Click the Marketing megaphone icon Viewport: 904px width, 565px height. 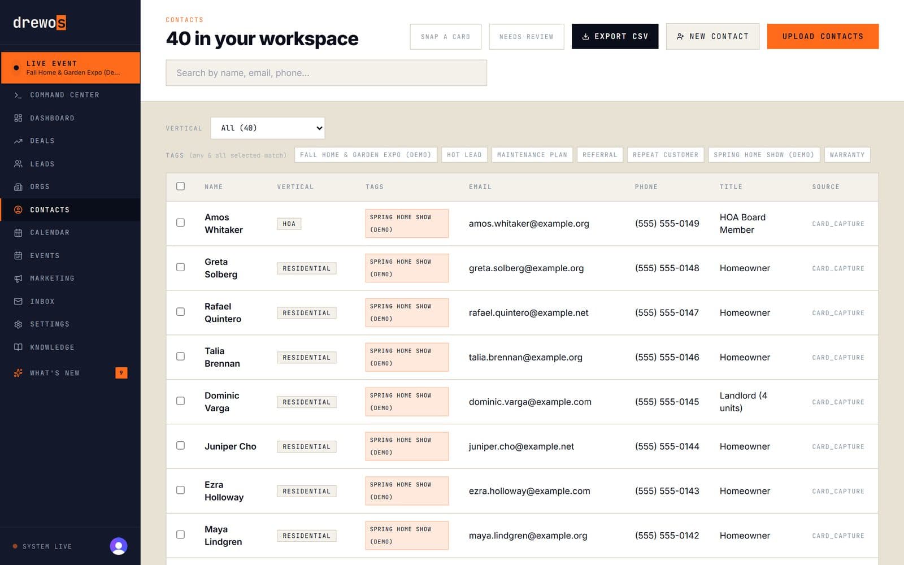coord(18,278)
